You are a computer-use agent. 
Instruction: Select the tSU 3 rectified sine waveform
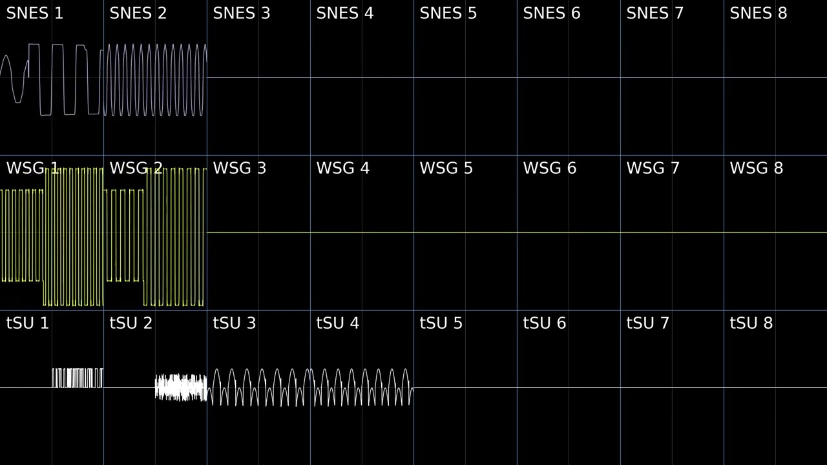click(x=258, y=387)
